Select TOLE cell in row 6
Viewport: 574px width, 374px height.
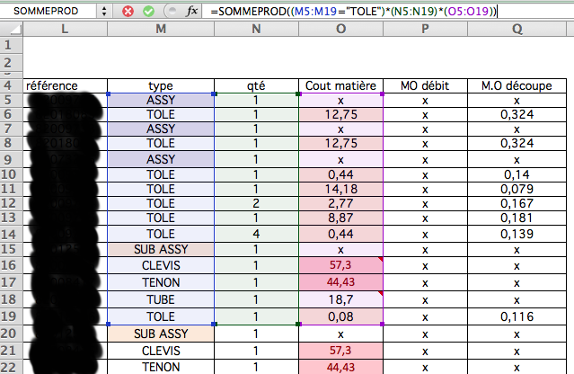point(161,114)
